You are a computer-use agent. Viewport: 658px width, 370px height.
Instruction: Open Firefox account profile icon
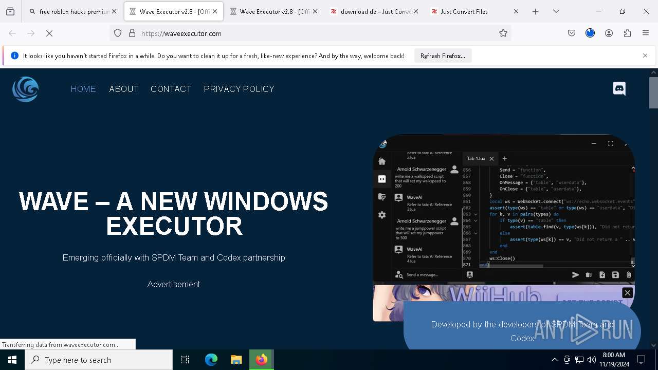[x=609, y=33]
